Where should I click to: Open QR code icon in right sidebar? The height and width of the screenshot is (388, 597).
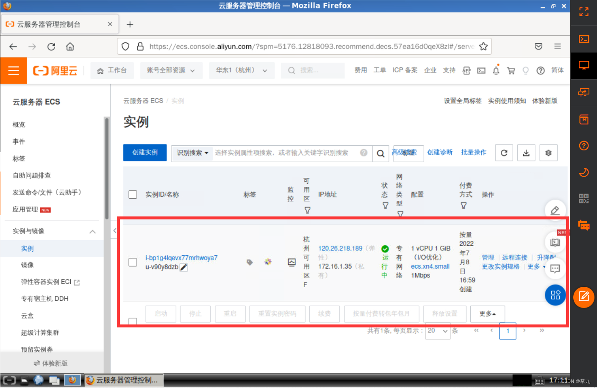[x=584, y=199]
